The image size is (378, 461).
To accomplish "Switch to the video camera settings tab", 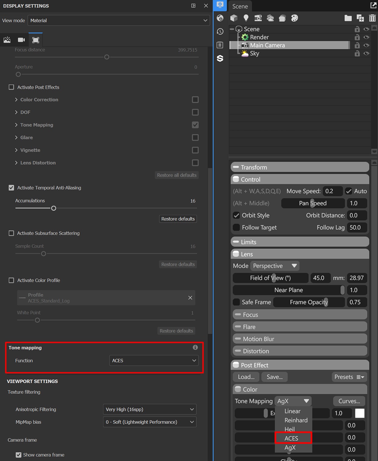I will coord(21,40).
